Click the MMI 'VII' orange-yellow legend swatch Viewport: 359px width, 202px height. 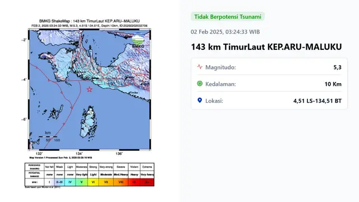click(106, 182)
